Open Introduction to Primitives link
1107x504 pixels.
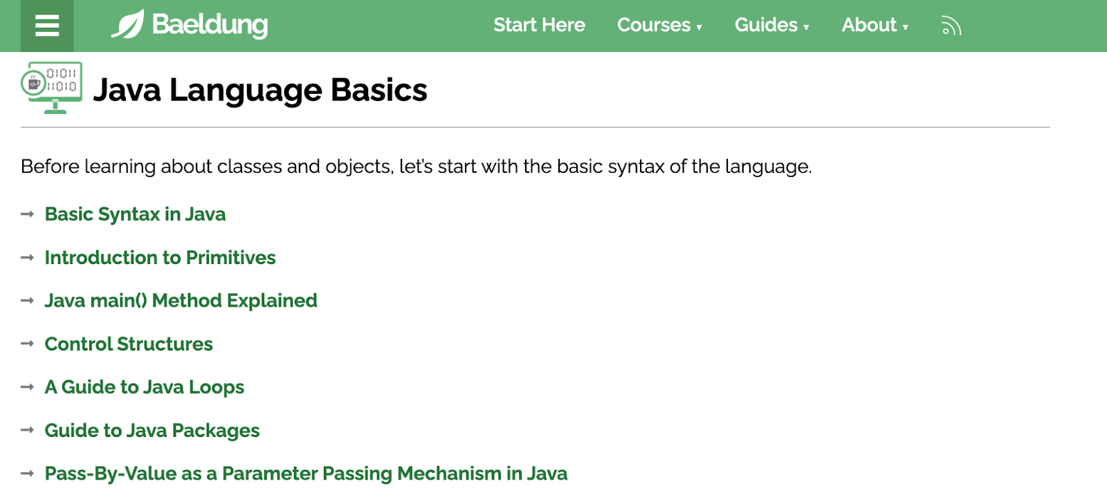point(160,257)
